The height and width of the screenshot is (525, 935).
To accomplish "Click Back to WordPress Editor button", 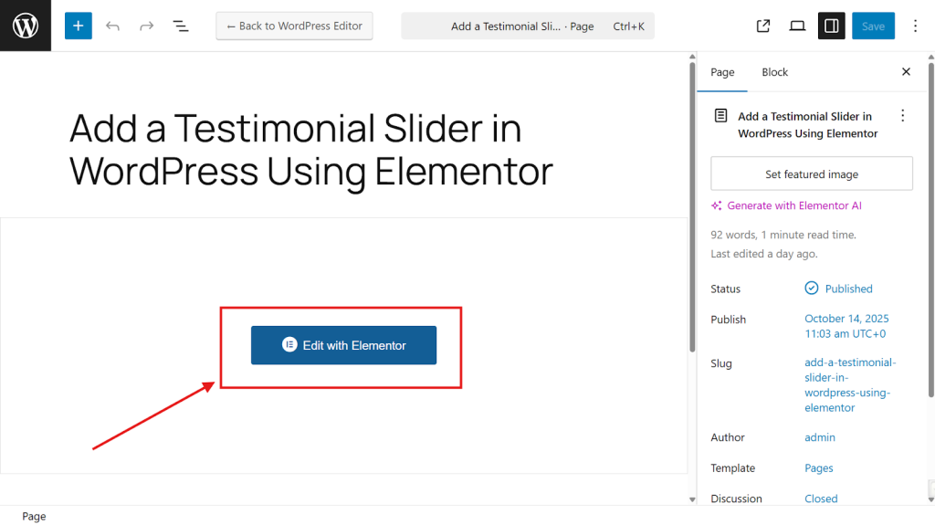I will click(x=294, y=26).
